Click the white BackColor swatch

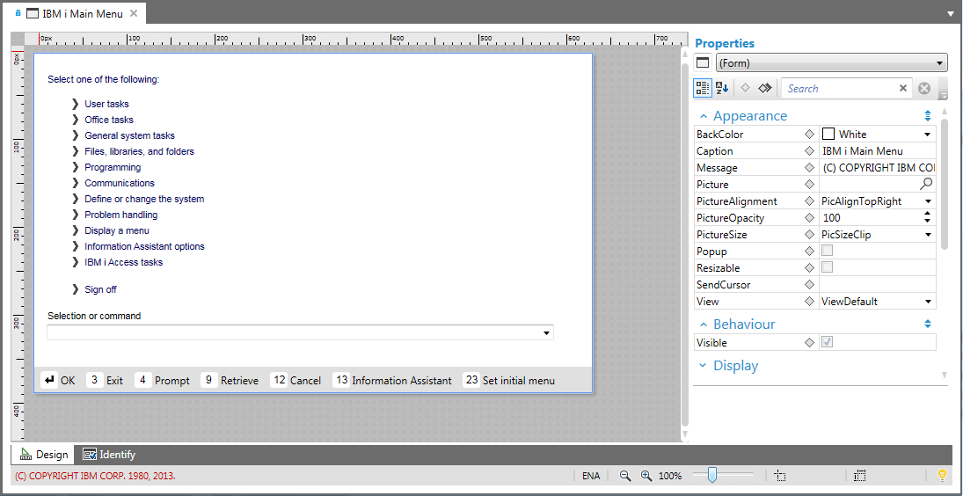coord(828,134)
